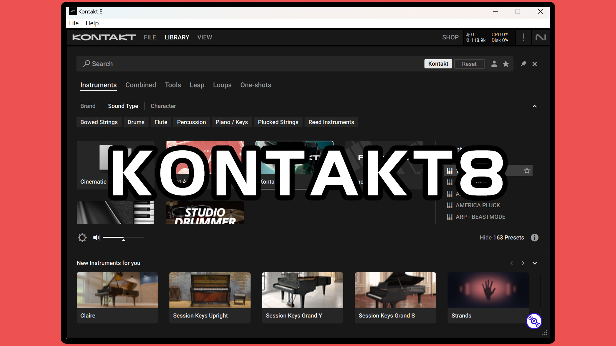This screenshot has height=346, width=616.
Task: Open the SHOP link
Action: coord(450,37)
